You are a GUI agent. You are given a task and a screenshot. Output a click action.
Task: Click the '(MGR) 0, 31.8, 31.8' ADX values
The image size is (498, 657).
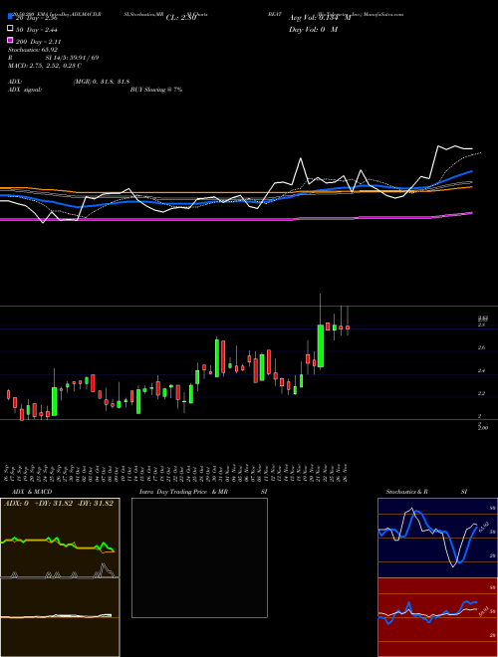(x=102, y=82)
